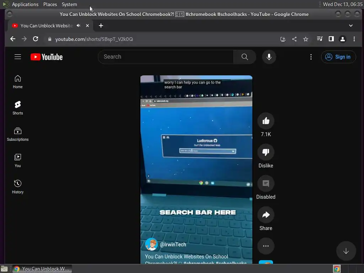The width and height of the screenshot is (364, 273).
Task: Open the Applications menu
Action: point(25,4)
